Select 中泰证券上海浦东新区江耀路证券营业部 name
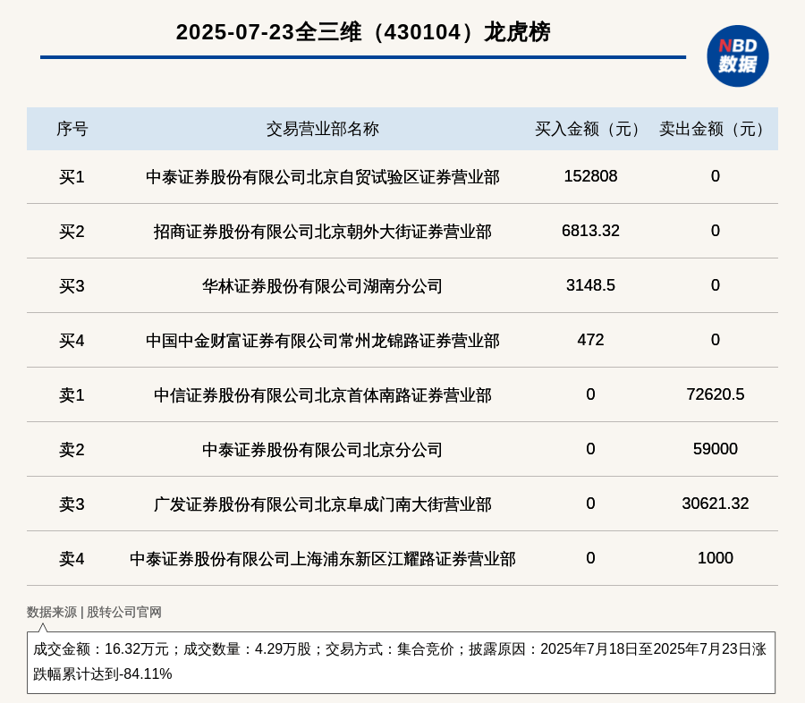805x703 pixels. [x=322, y=559]
